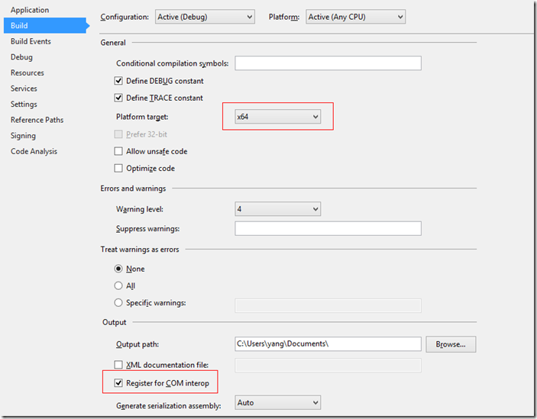
Task: Switch to the Build Events tab
Action: (x=31, y=41)
